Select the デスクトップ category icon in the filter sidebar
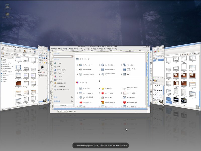Screen dimensions: 201x151 point(55,73)
